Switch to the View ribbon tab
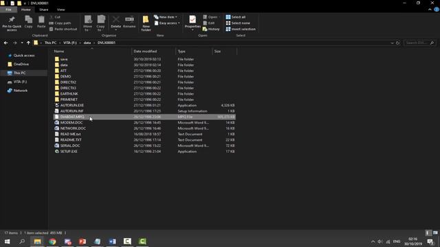 click(x=61, y=10)
